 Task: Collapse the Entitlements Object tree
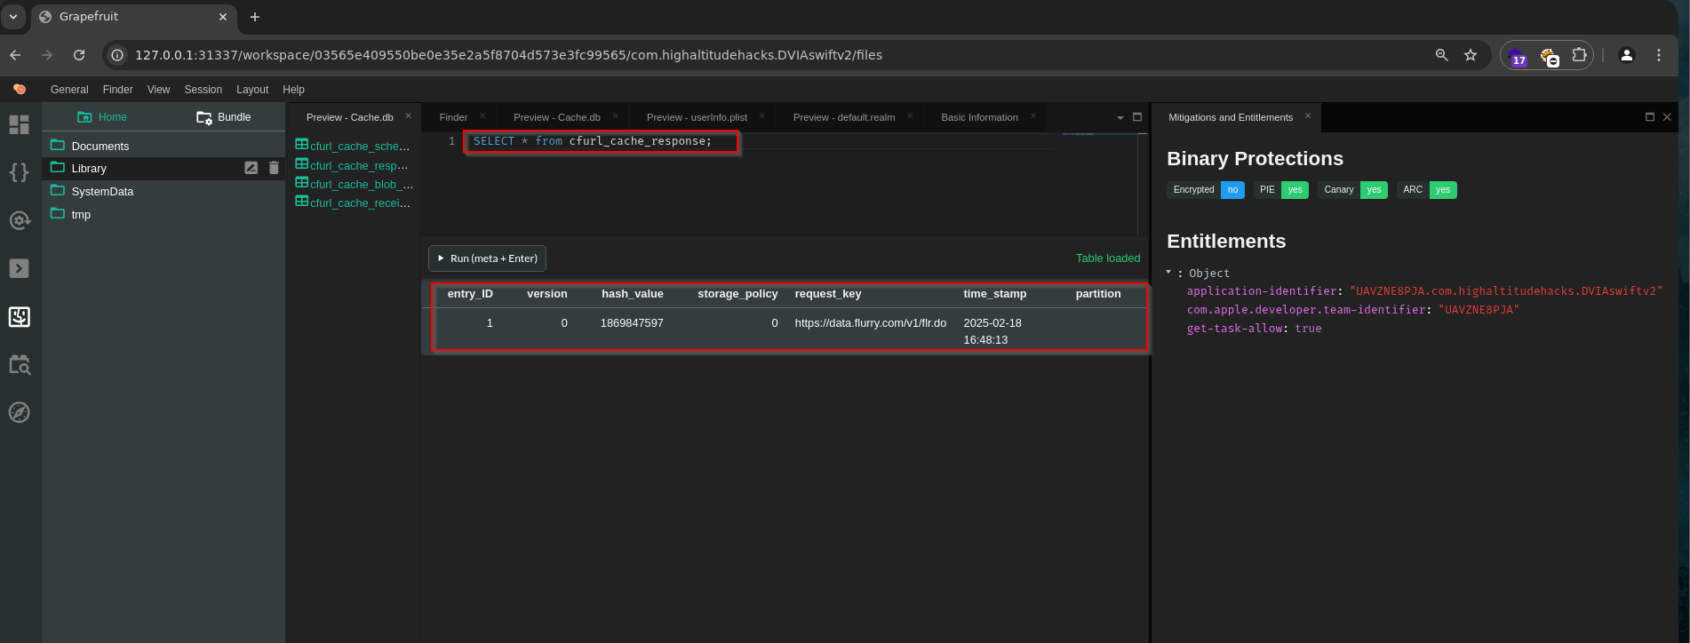tap(1168, 273)
